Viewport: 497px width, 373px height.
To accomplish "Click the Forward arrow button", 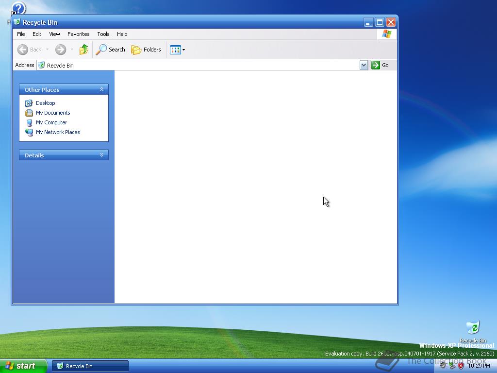I will click(x=61, y=50).
